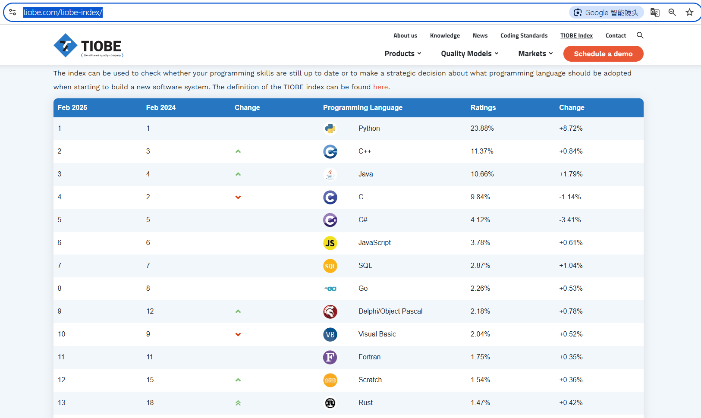Click the Ratings column header
701x418 pixels.
tap(483, 108)
